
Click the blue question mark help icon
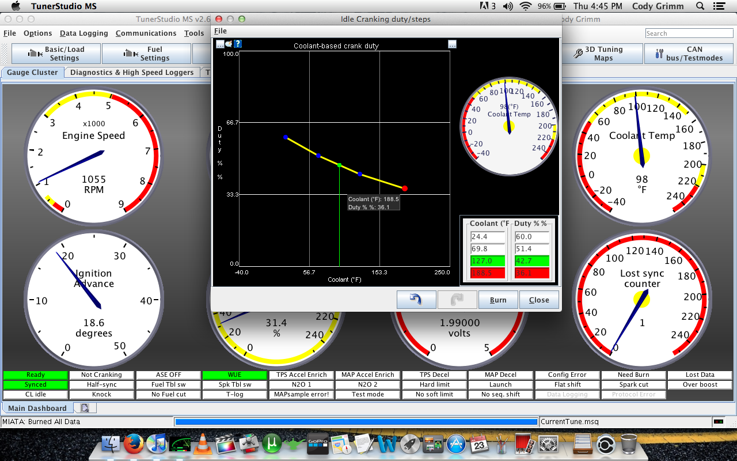coord(237,44)
